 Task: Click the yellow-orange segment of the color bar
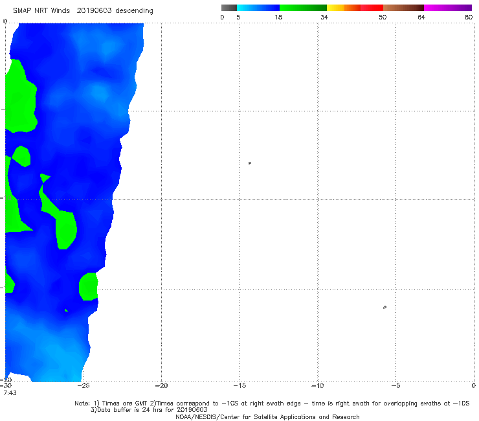[x=344, y=8]
